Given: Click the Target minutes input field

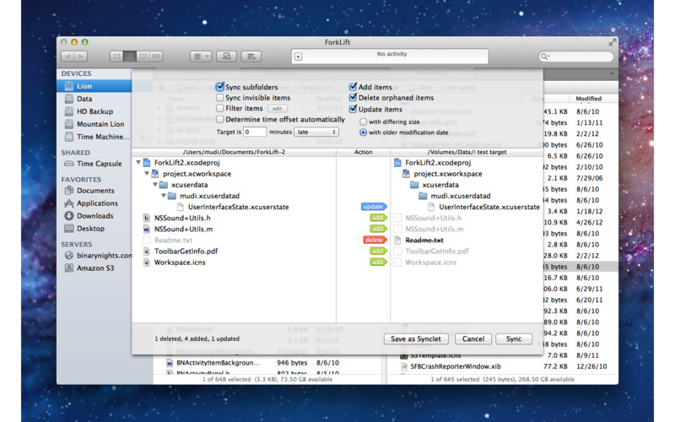Looking at the screenshot, I should (256, 133).
